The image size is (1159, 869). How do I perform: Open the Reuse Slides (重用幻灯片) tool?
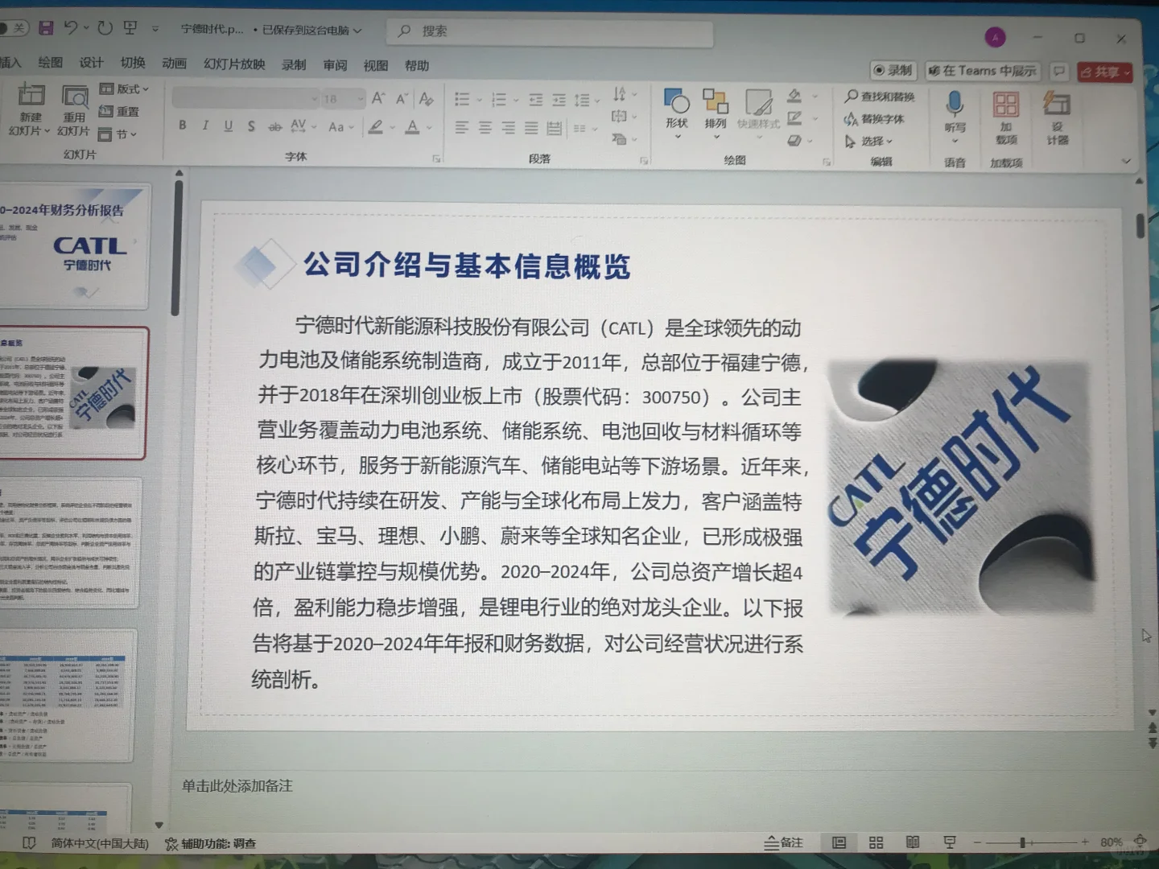click(74, 109)
